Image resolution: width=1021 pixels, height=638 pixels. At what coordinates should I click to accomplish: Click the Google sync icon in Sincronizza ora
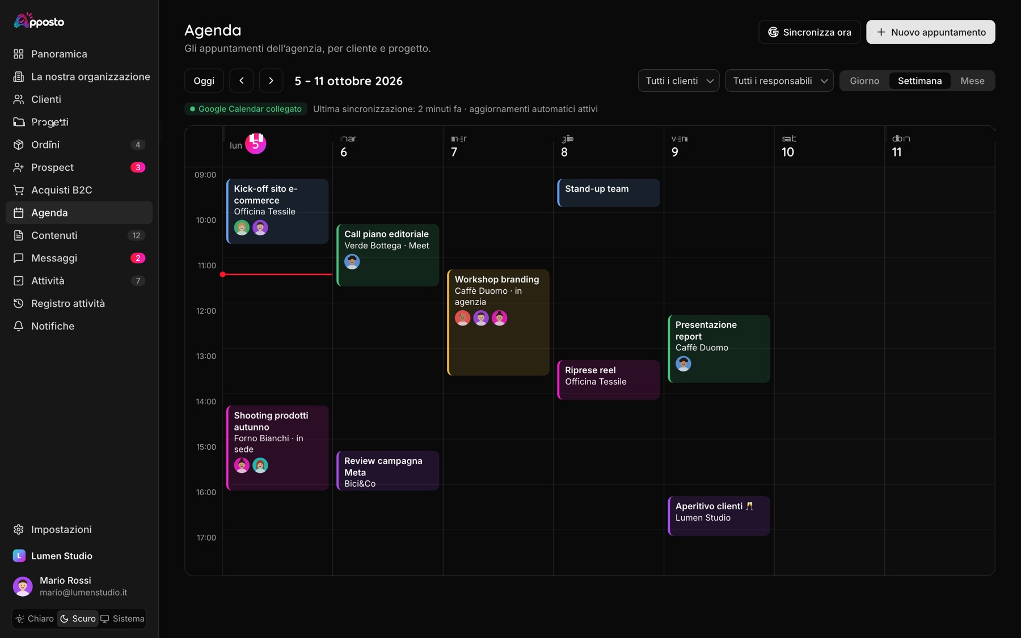point(773,32)
